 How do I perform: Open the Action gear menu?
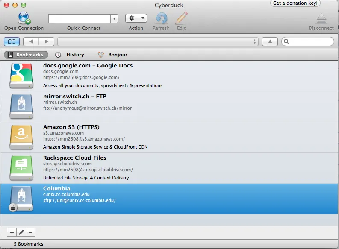point(136,18)
